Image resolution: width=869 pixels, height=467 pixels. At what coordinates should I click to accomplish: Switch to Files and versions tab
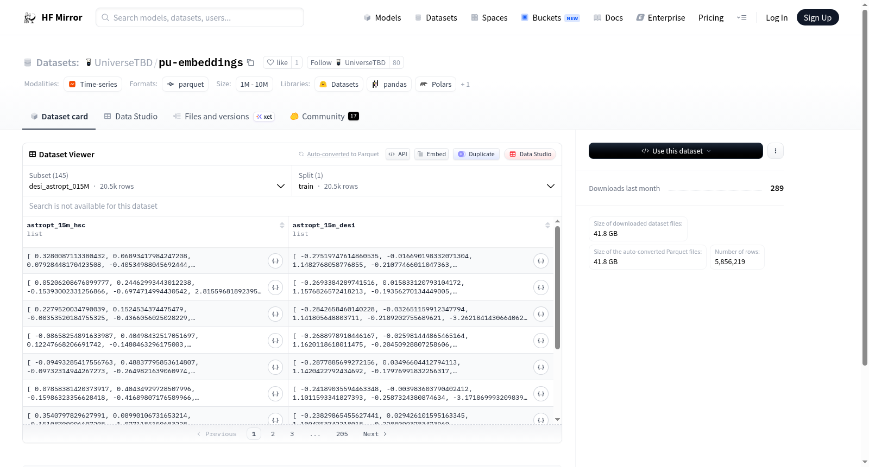tap(224, 116)
